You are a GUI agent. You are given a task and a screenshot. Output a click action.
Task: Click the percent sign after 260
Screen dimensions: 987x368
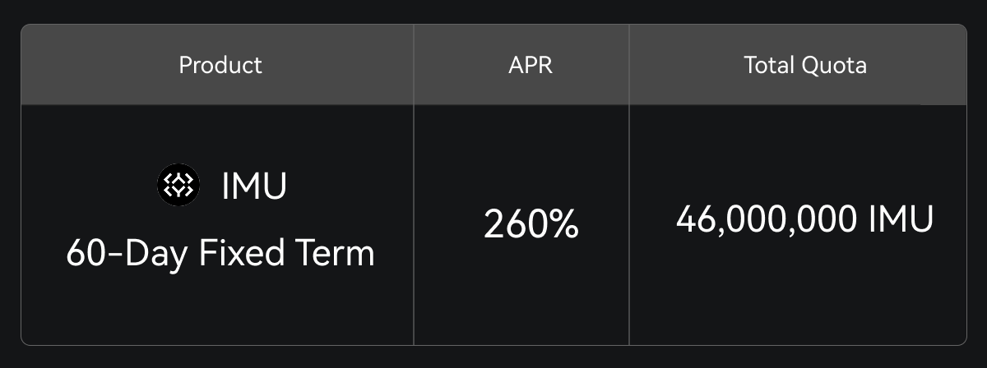point(563,224)
